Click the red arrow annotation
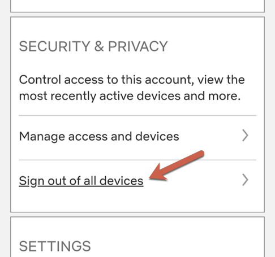 pyautogui.click(x=177, y=165)
